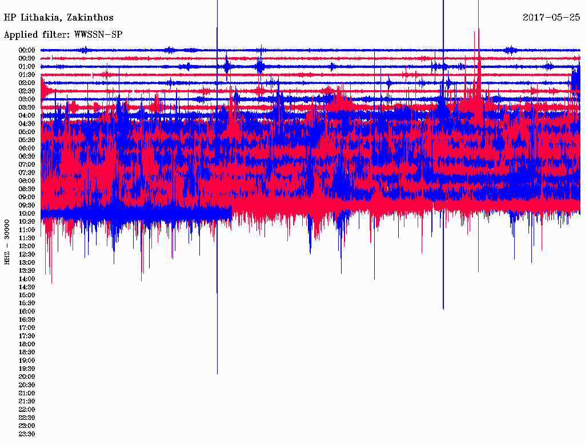Click the '02:00' time label
Viewport: 585px width, 445px height.
[27, 83]
